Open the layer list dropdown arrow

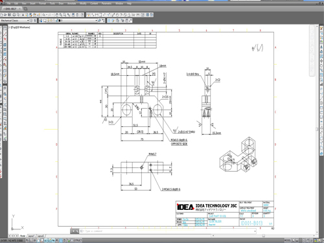pos(96,20)
